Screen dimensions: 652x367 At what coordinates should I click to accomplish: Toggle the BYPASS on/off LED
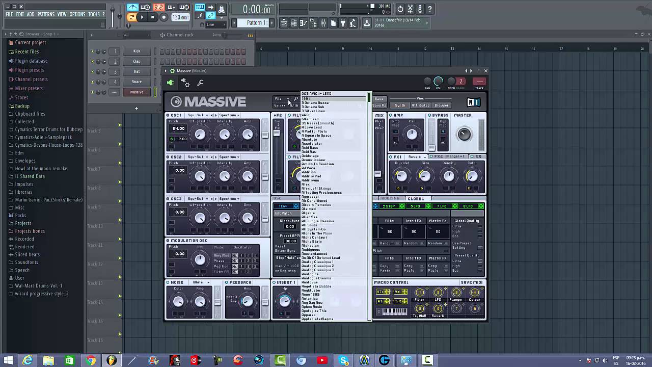[x=430, y=115]
